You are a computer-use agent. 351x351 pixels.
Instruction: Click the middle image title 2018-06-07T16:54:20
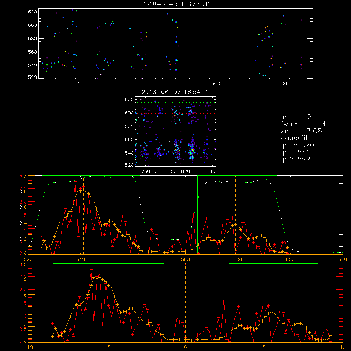point(175,92)
